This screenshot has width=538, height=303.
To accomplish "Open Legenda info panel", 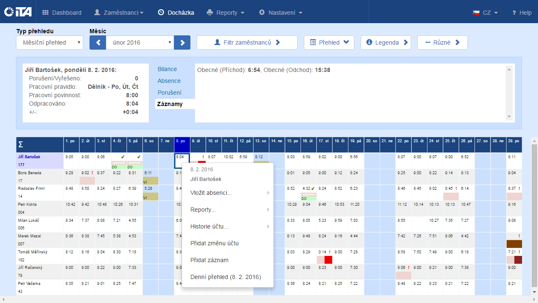I will [385, 43].
